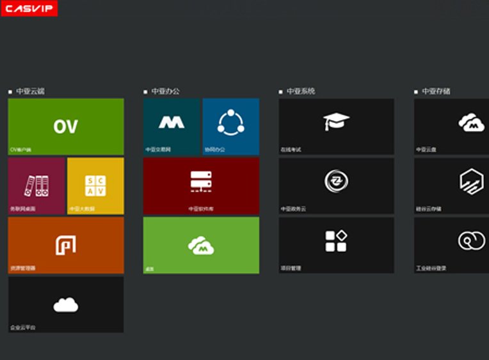Viewport: 489px width, 360px height.
Task: Launch the light green 桌面 cloud tile
Action: (201, 245)
